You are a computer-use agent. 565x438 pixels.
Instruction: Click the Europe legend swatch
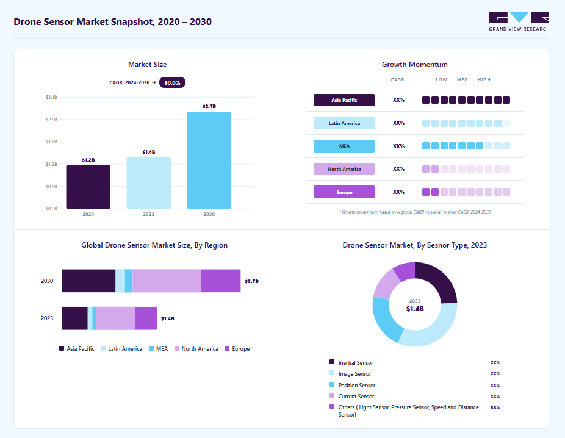tap(227, 348)
